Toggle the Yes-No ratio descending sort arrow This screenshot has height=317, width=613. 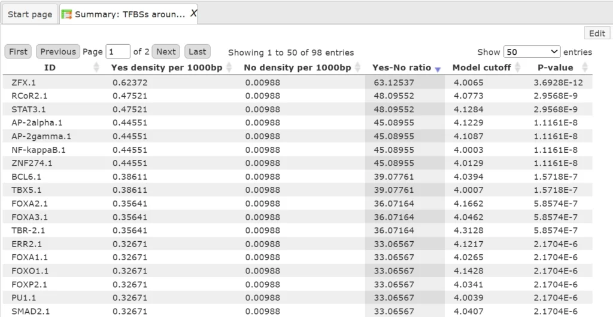pyautogui.click(x=438, y=69)
